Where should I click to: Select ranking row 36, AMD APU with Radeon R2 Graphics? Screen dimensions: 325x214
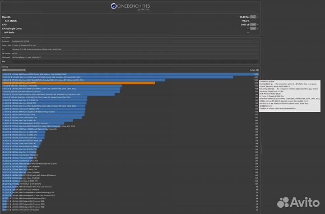pos(130,175)
